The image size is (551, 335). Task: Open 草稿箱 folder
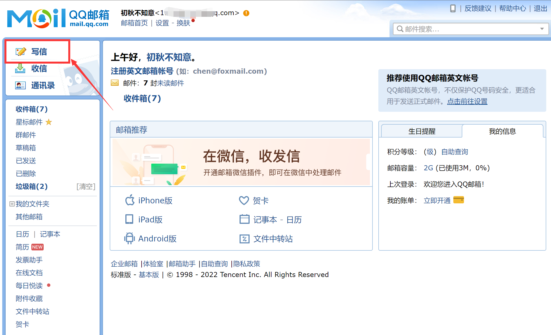tap(26, 148)
